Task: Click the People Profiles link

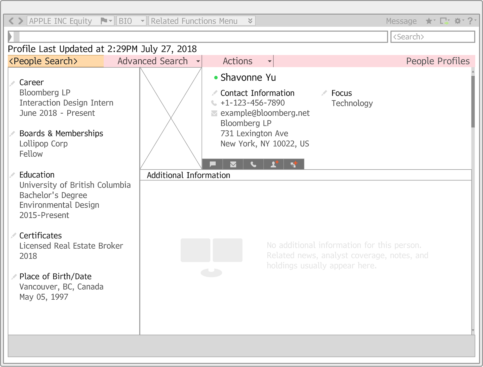Action: pyautogui.click(x=438, y=61)
